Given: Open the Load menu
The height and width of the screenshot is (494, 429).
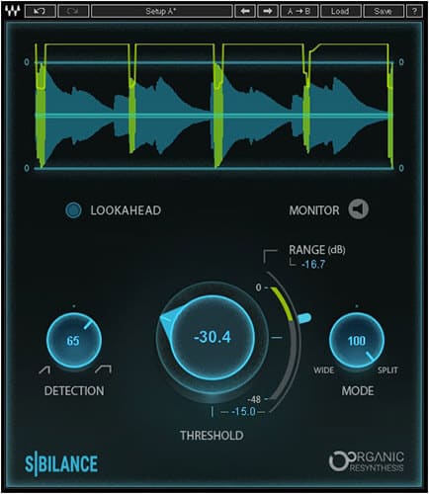Looking at the screenshot, I should [x=340, y=12].
